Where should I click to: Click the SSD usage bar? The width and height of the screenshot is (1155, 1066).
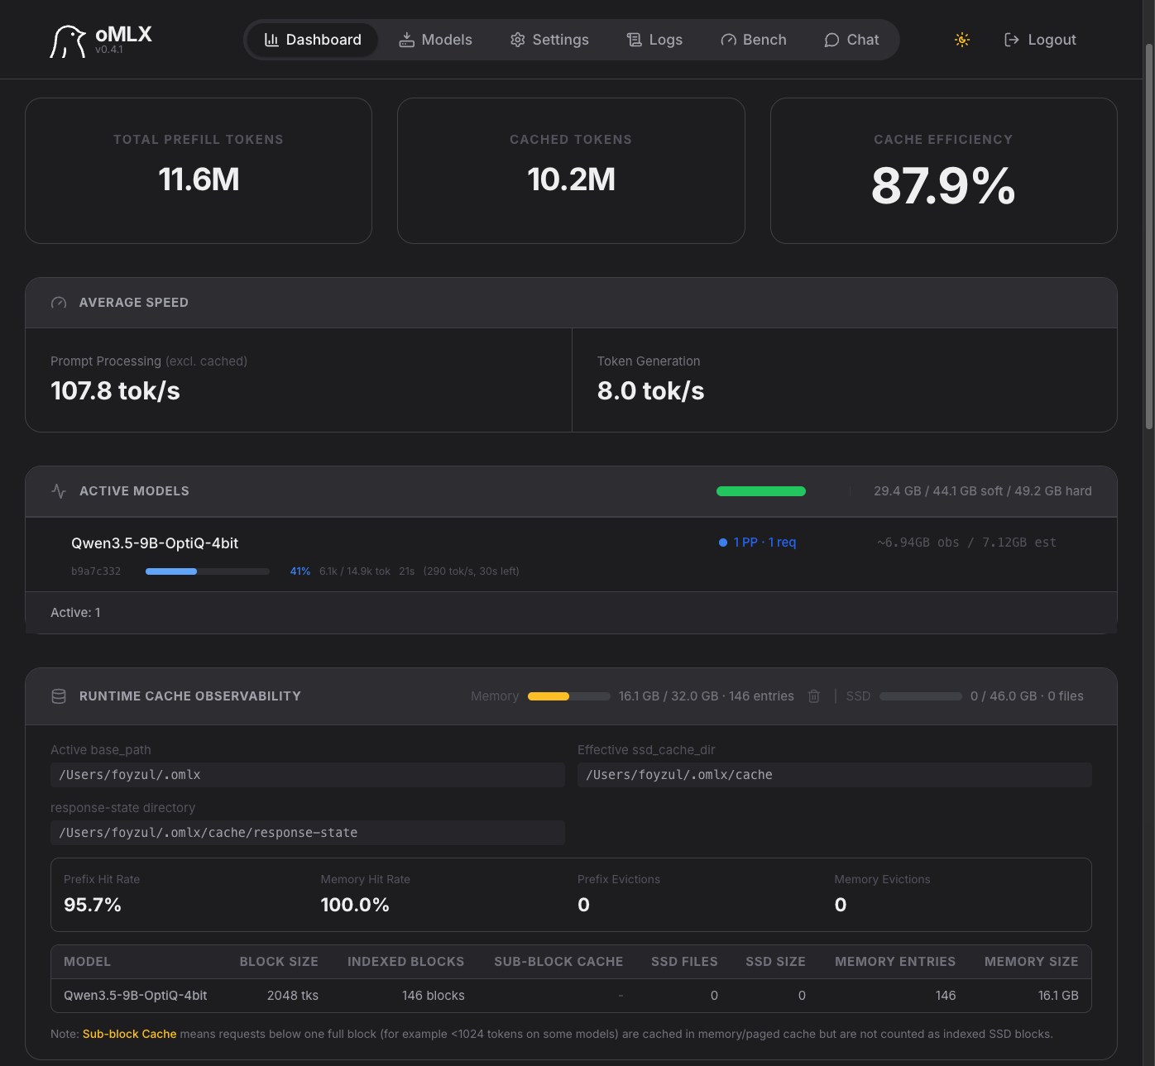click(921, 696)
